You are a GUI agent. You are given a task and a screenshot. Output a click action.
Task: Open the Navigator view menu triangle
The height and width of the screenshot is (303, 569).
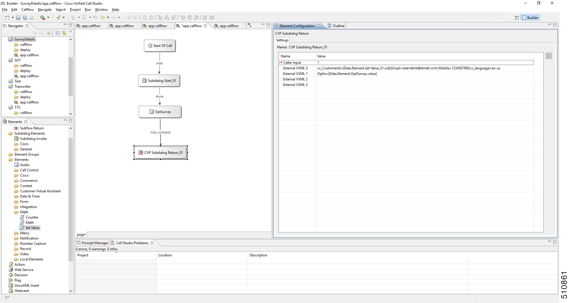[x=71, y=32]
